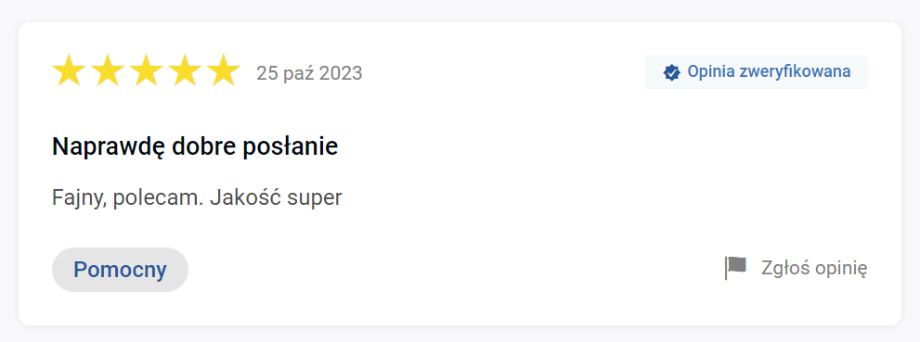The width and height of the screenshot is (920, 342).
Task: Select the third yellow rating star
Action: (147, 70)
